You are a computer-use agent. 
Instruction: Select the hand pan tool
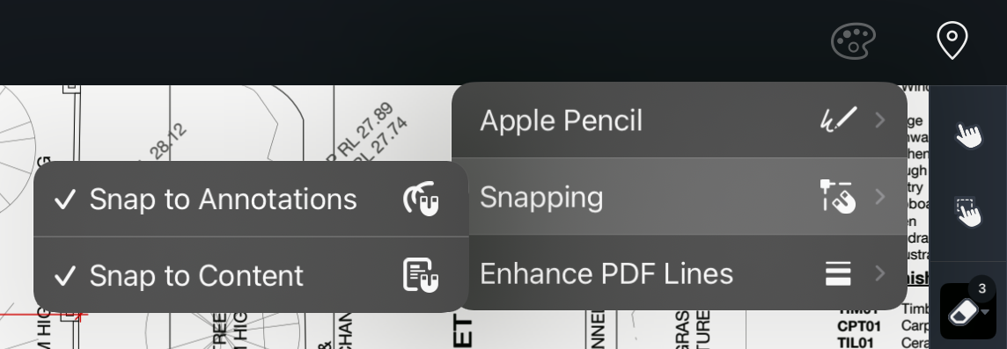coord(968,135)
